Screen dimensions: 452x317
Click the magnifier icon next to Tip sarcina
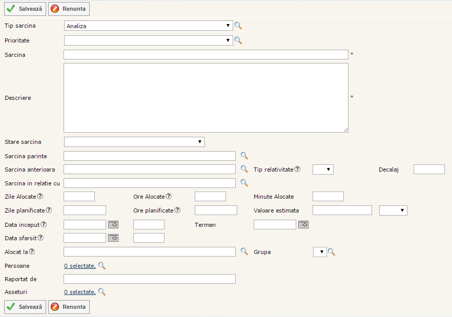point(238,26)
